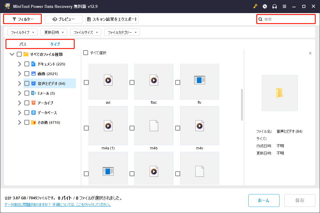The image size is (320, 213).
Task: Open the データ復旧 help link
Action: tap(58, 205)
